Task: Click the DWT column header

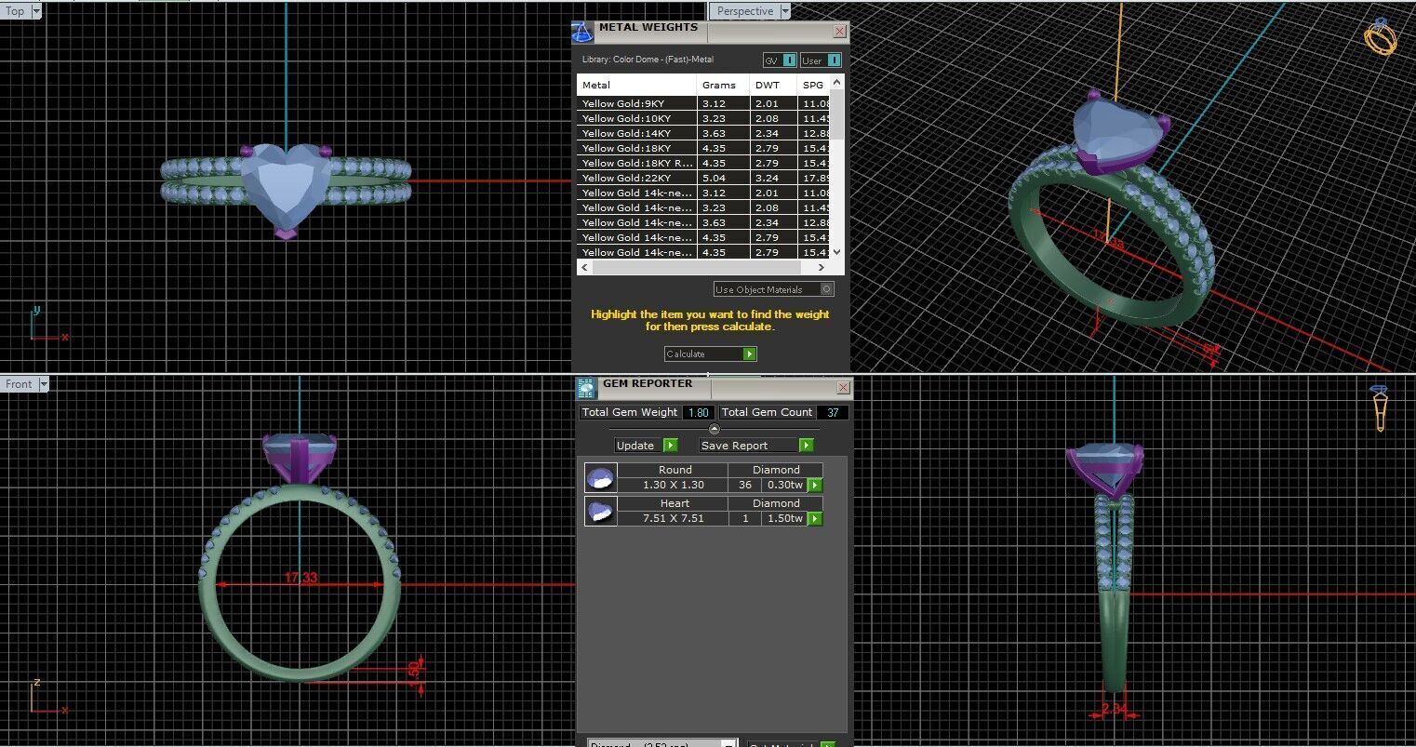Action: coord(773,85)
